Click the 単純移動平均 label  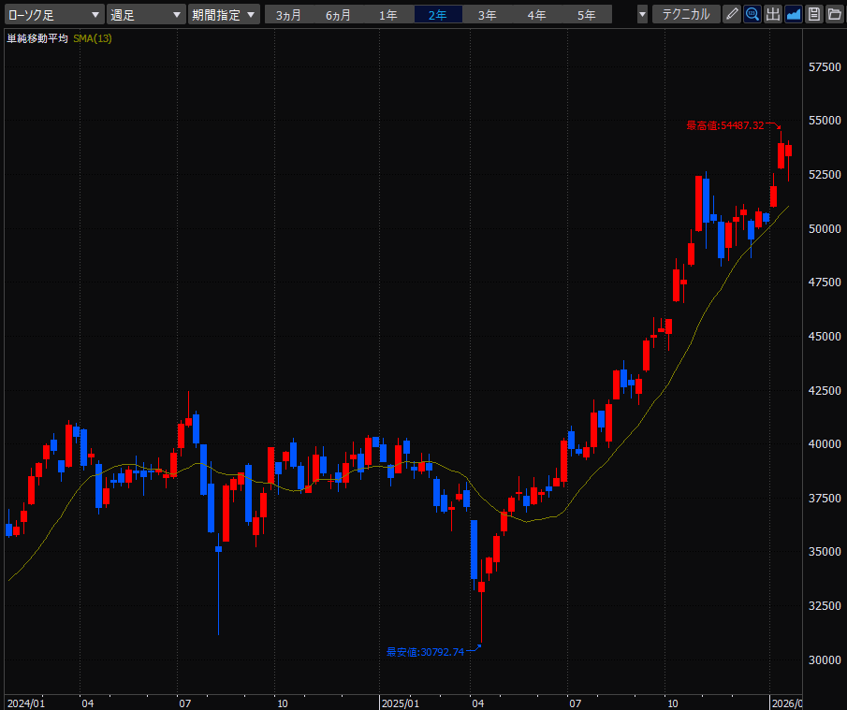pyautogui.click(x=37, y=39)
